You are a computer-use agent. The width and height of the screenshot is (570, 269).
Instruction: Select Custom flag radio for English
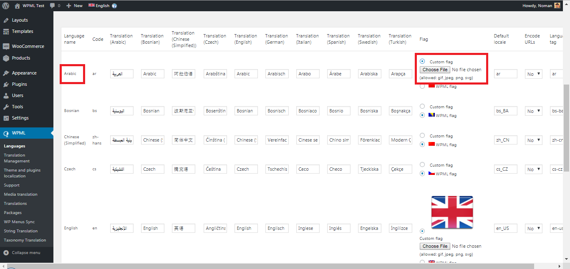click(x=422, y=231)
